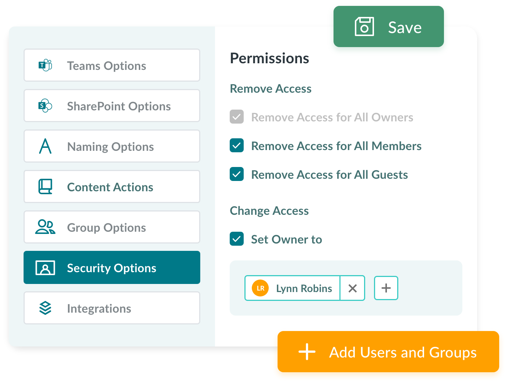
Task: Click the disabled Remove Access for All Owners checkbox
Action: (237, 117)
